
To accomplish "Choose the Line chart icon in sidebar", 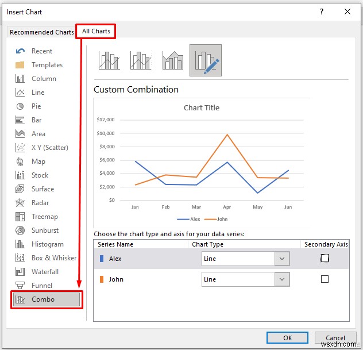I will pyautogui.click(x=20, y=93).
